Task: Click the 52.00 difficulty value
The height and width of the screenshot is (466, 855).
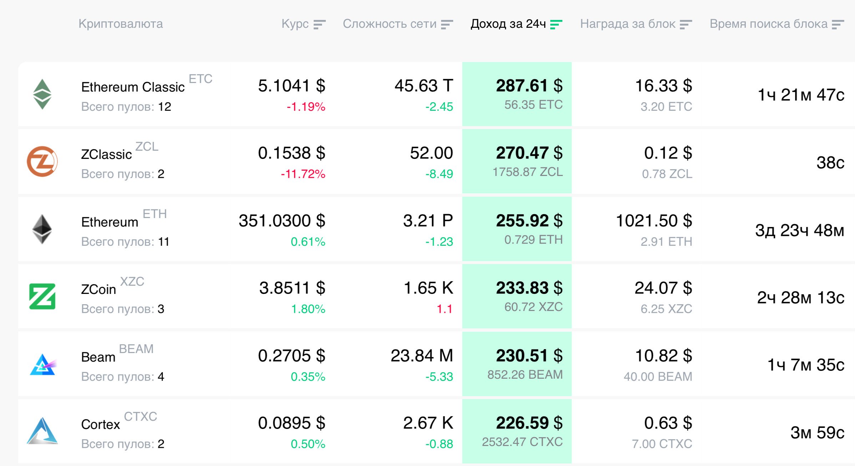Action: click(431, 153)
